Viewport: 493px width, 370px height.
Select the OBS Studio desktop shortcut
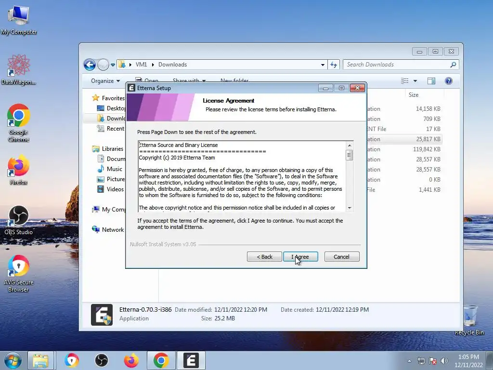click(x=19, y=220)
